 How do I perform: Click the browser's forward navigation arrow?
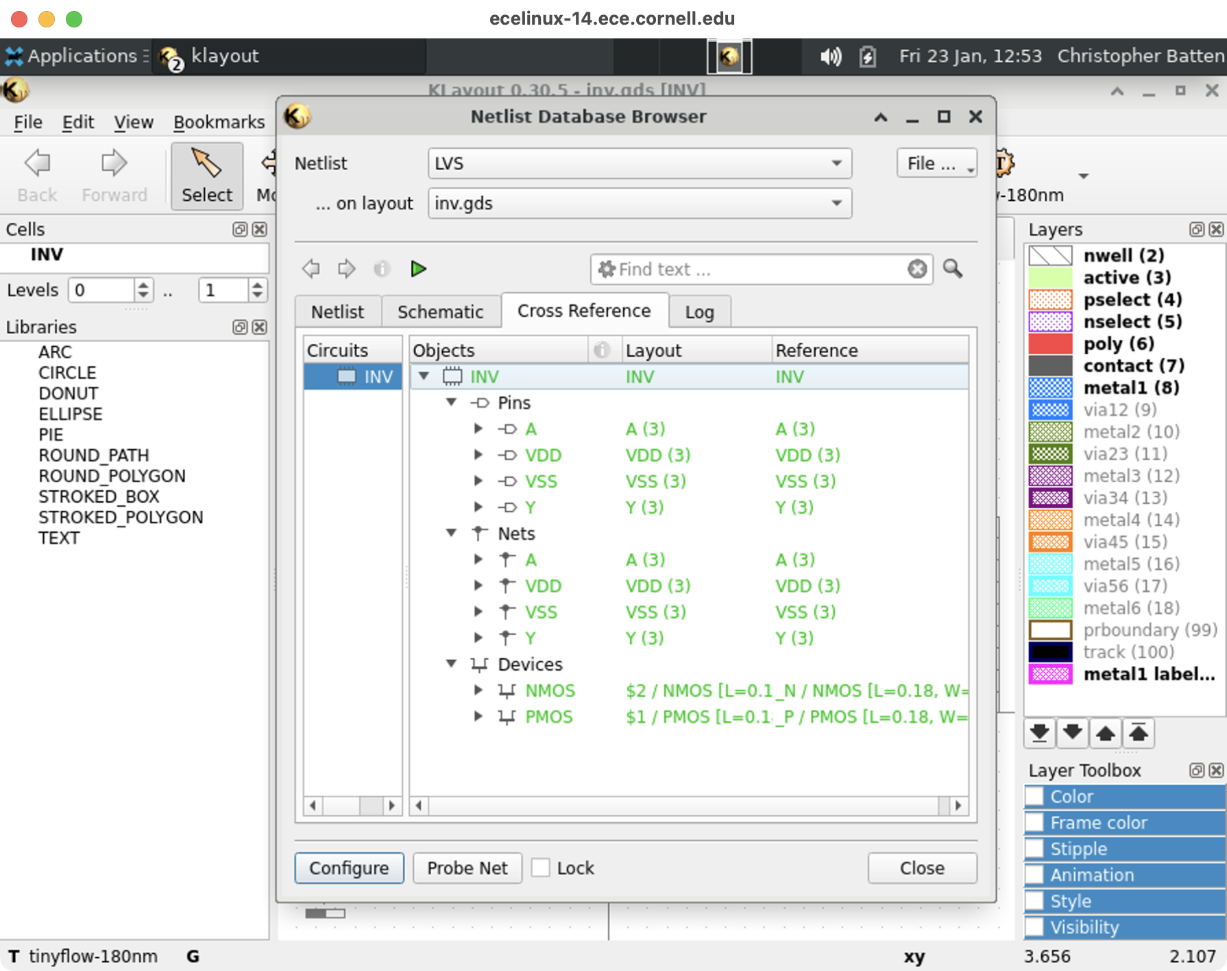tap(347, 269)
